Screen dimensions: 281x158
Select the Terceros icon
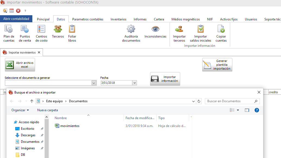[x=58, y=29]
